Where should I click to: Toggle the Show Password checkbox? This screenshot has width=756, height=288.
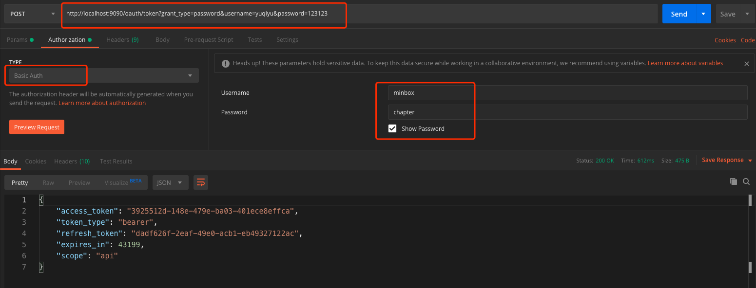392,128
